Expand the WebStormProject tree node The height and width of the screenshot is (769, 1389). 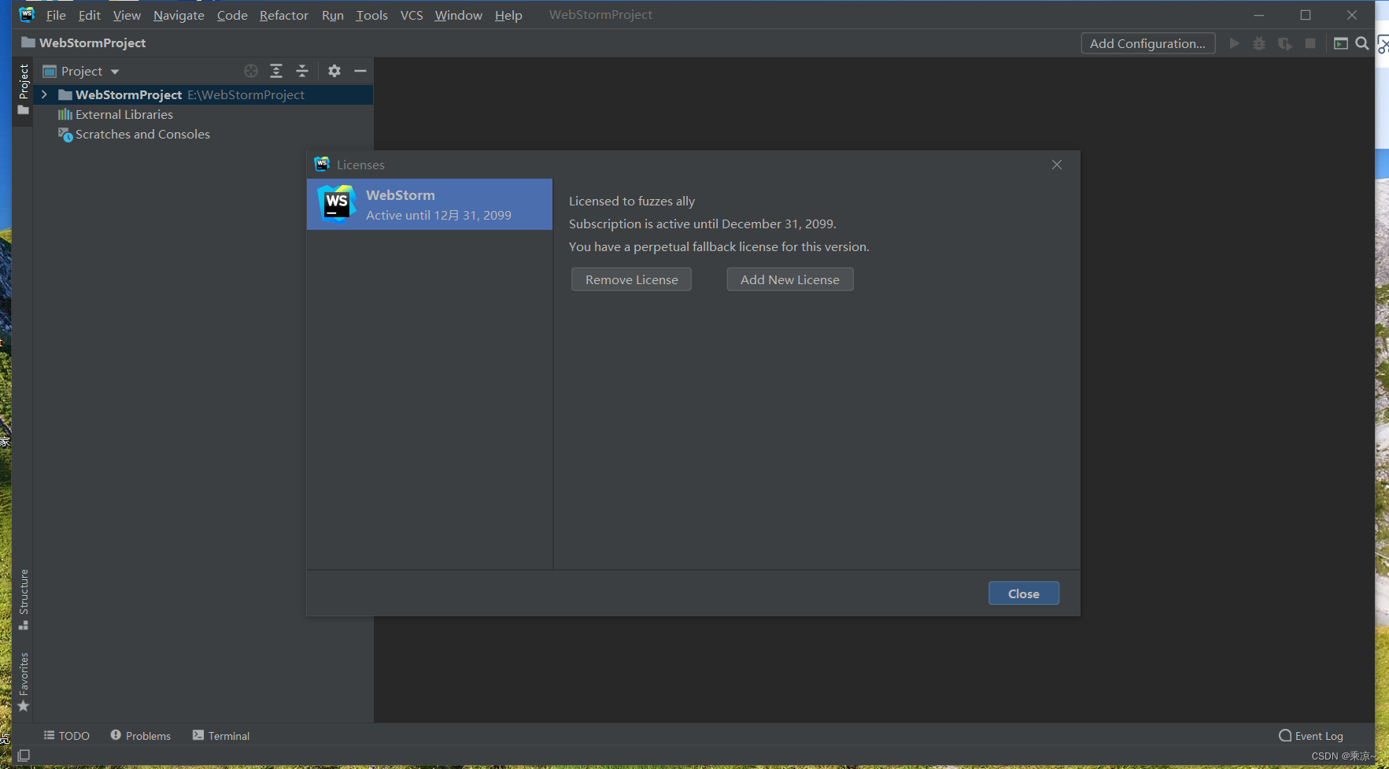pos(44,94)
